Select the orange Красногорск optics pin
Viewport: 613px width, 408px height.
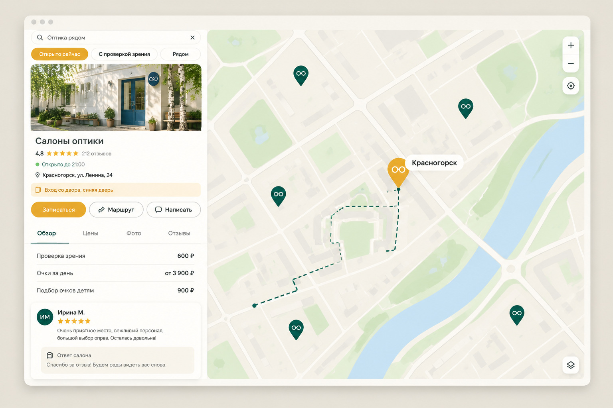point(398,172)
